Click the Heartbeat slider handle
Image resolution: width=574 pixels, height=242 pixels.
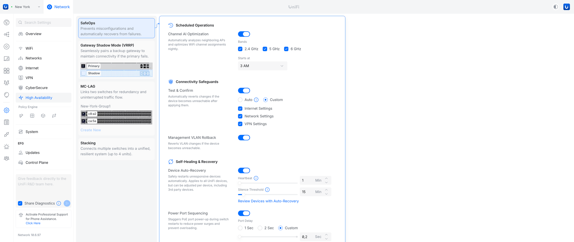pos(240,183)
